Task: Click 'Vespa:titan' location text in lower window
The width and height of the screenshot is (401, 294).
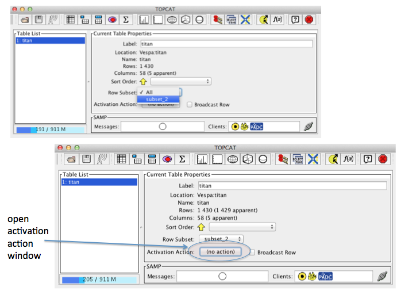Action: pos(212,195)
